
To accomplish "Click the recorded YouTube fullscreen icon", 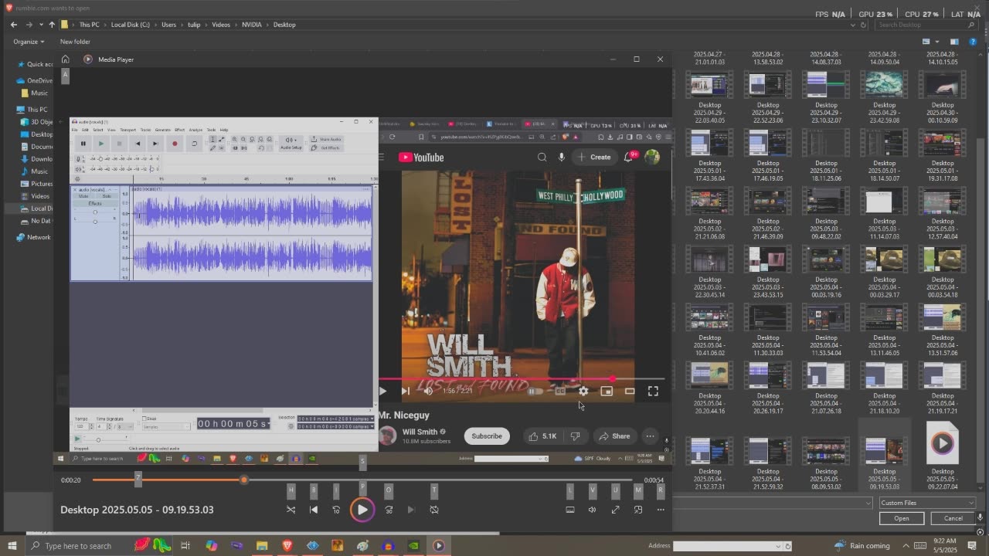I will 653,392.
